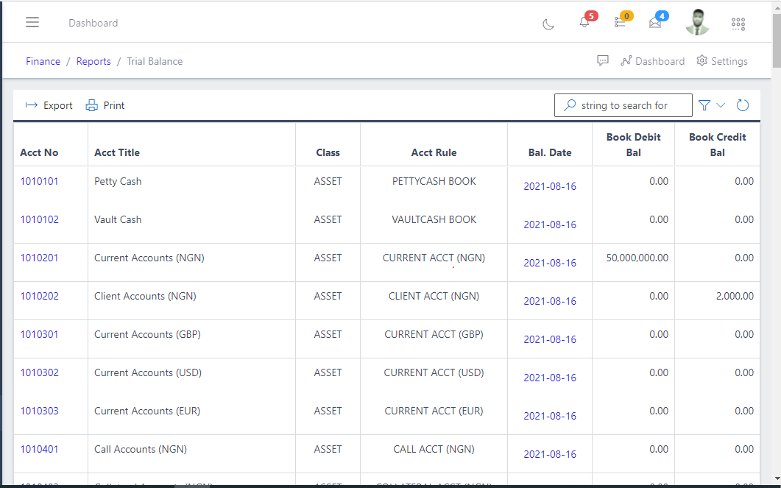Screen dimensions: 781x488
Task: Open account 1010303 link
Action: 39,411
